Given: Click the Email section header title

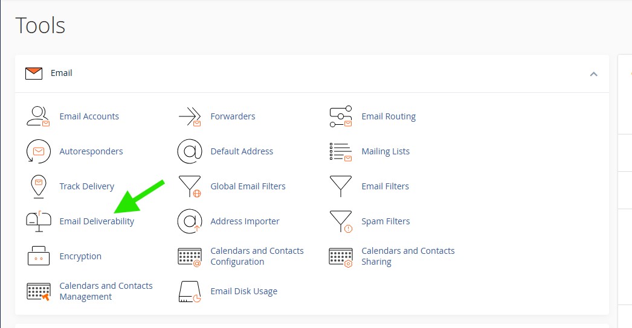Looking at the screenshot, I should coord(61,73).
